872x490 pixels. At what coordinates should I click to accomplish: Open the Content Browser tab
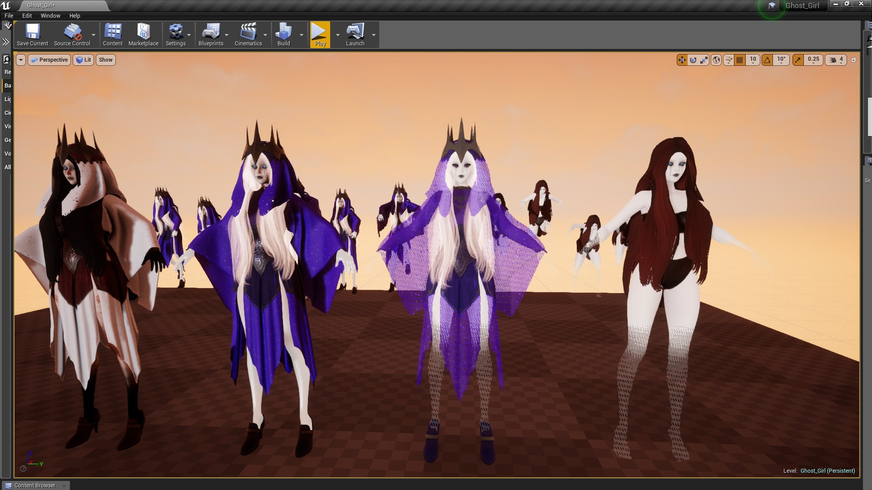35,485
